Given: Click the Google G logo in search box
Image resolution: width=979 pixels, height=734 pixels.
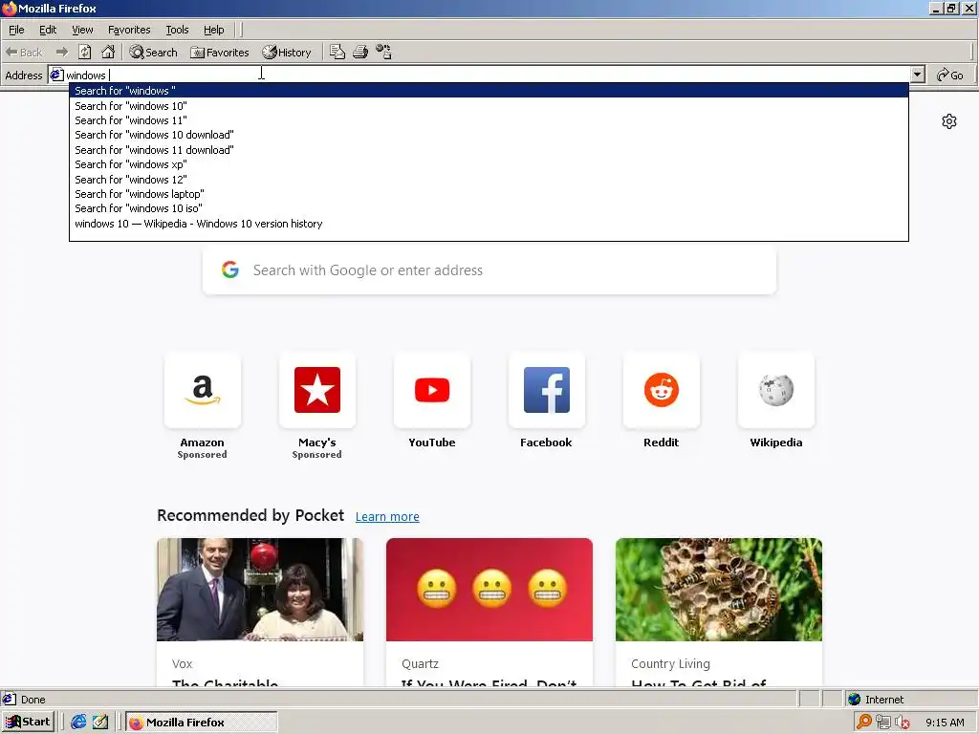Looking at the screenshot, I should tap(229, 270).
